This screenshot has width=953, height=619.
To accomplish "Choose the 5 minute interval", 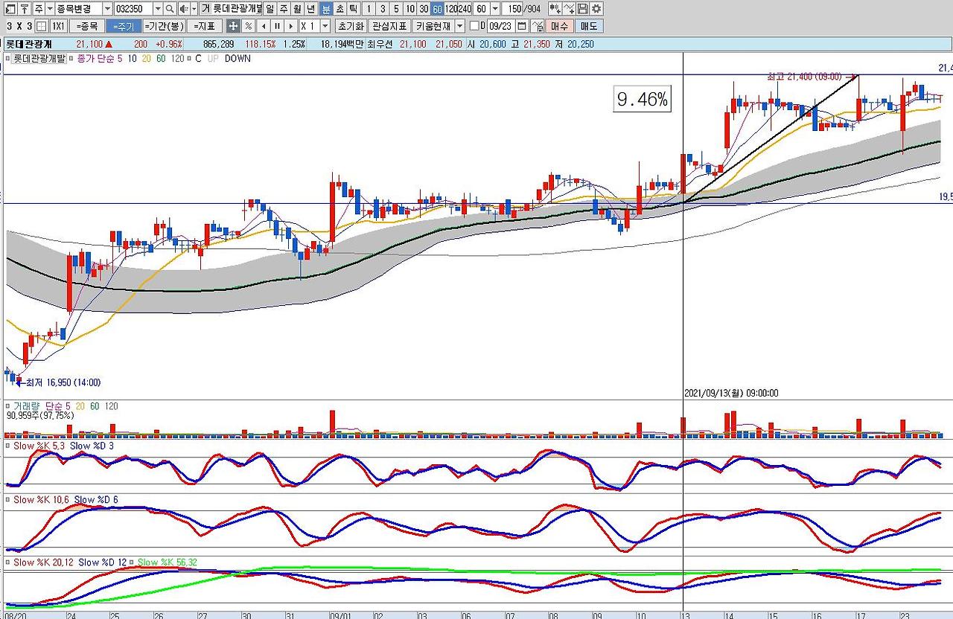I will click(395, 9).
